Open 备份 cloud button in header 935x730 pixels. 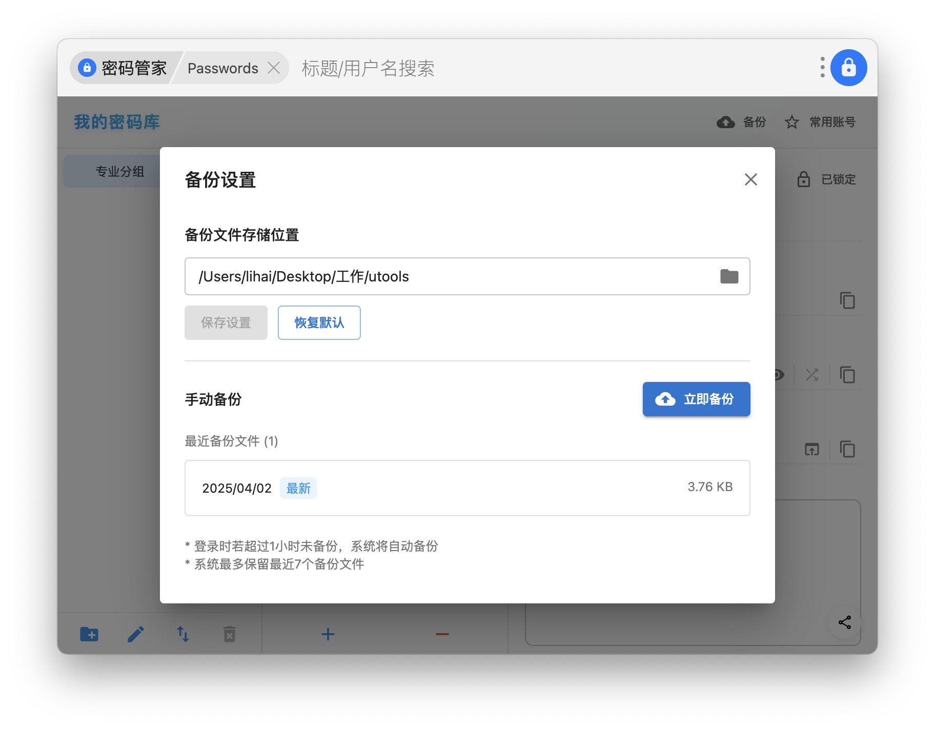pos(741,122)
